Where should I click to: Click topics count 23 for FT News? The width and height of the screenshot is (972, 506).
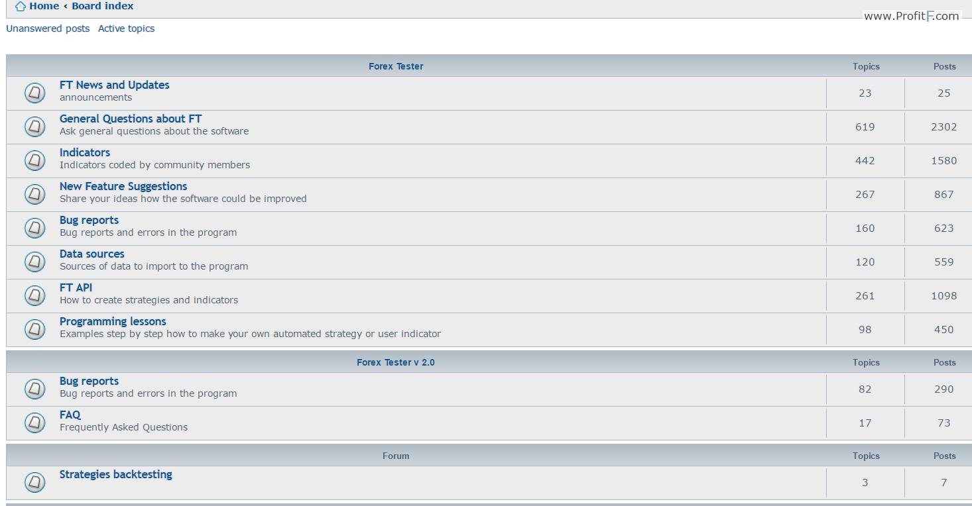(x=865, y=93)
